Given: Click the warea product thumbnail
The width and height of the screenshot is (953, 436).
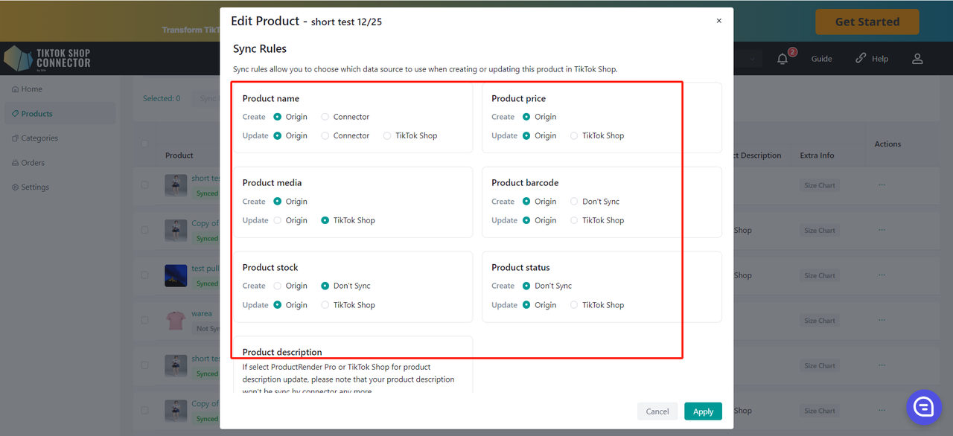Looking at the screenshot, I should point(176,321).
